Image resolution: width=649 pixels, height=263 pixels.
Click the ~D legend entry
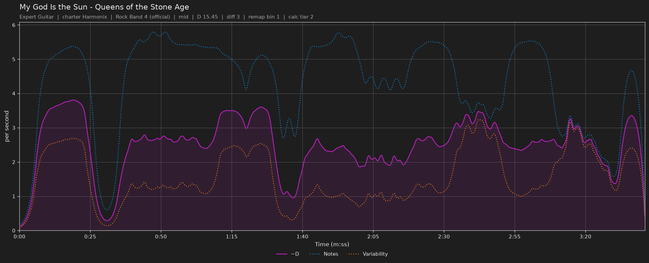[288, 254]
